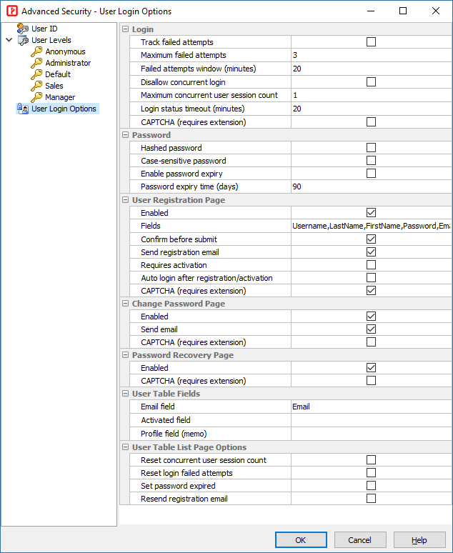Check Requires activation
453x553 pixels.
click(x=371, y=265)
